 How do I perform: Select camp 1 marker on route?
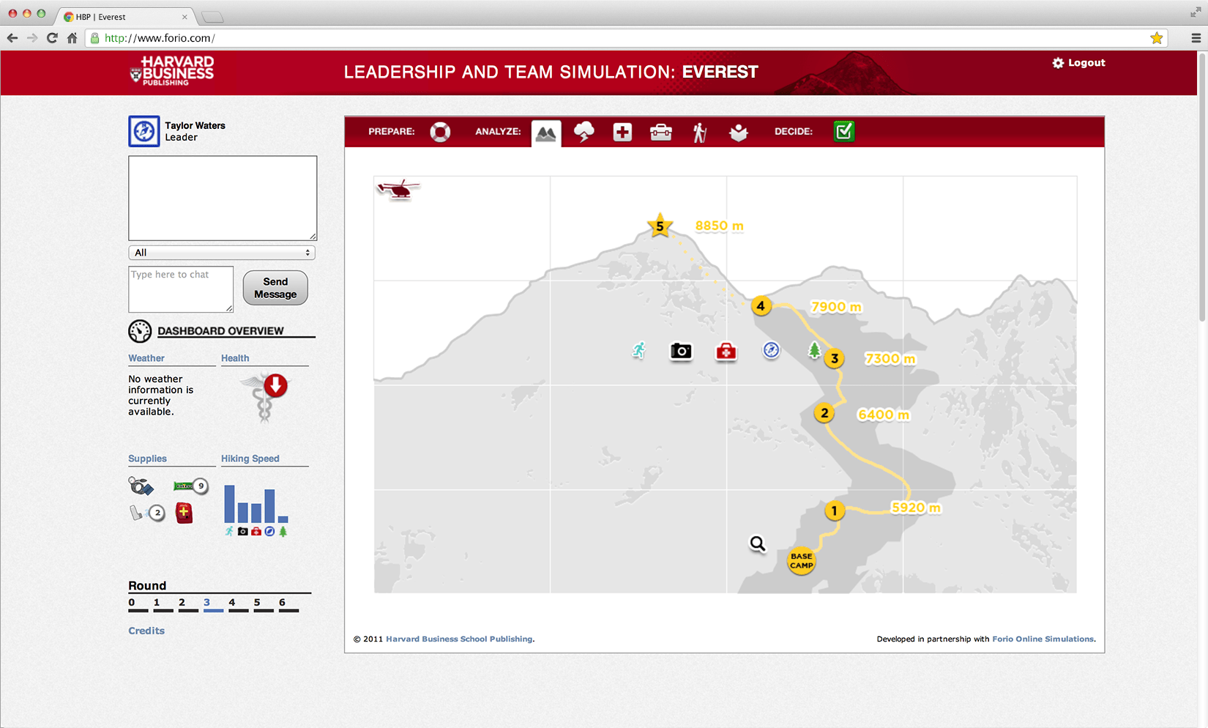click(x=834, y=510)
